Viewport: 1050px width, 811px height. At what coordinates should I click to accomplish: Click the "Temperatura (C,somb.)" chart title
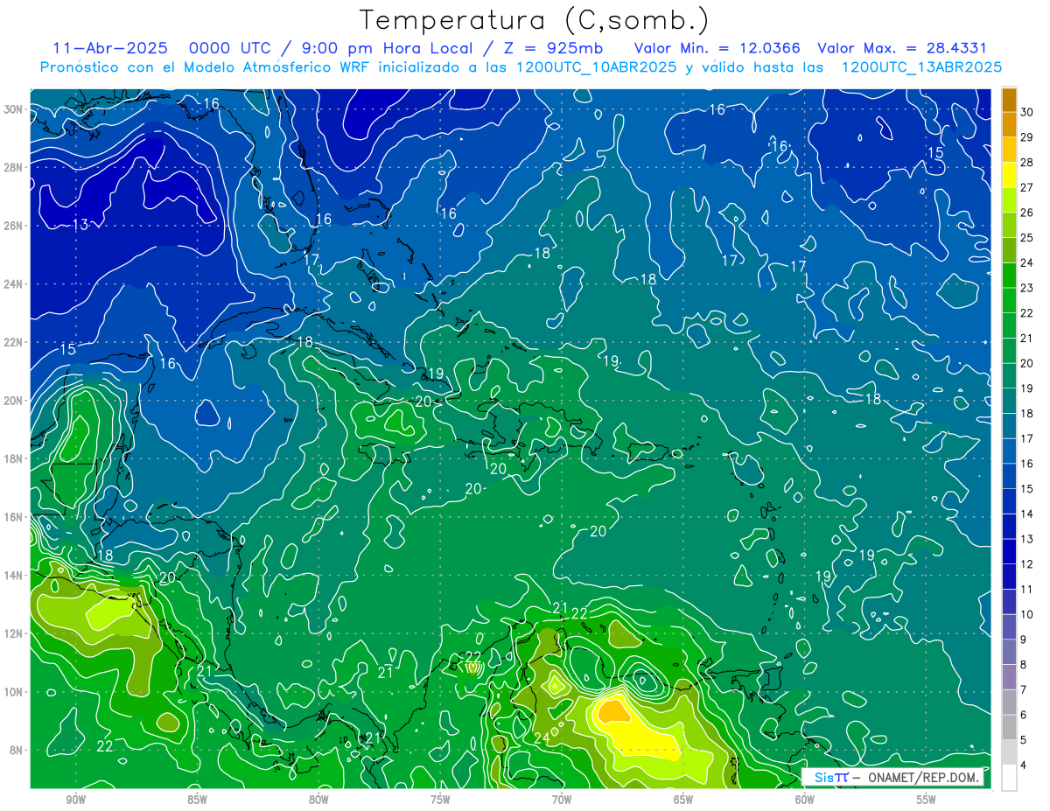tap(535, 20)
